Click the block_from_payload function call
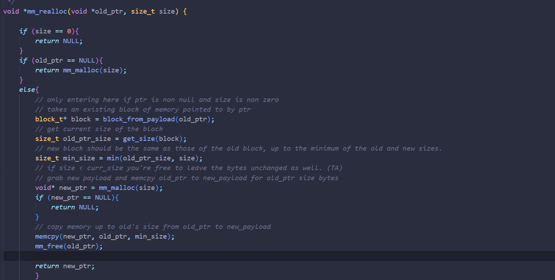The width and height of the screenshot is (555, 280). point(139,119)
